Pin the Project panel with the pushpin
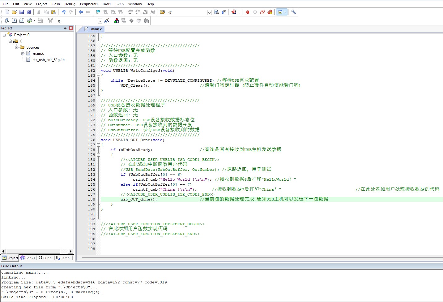 tap(65, 28)
